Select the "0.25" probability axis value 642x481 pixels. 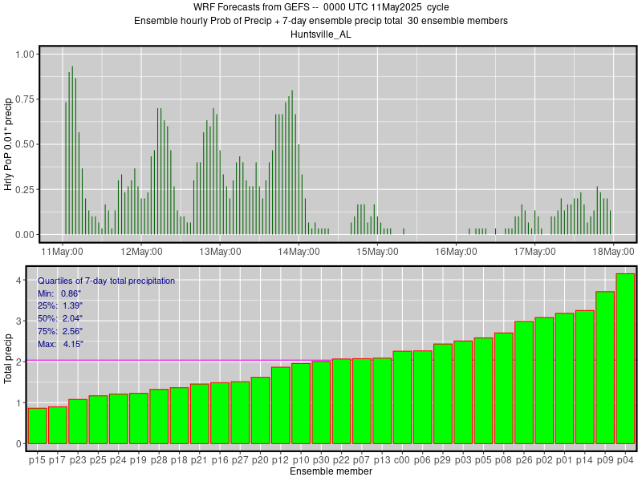click(x=25, y=189)
